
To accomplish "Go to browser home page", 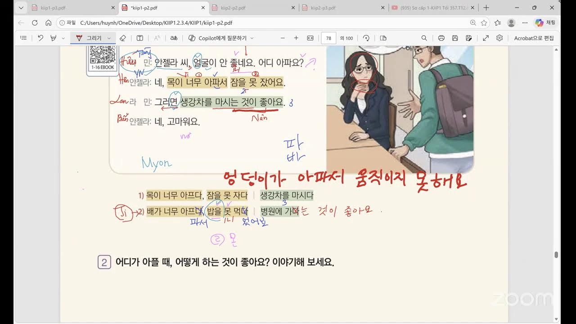I will [48, 22].
